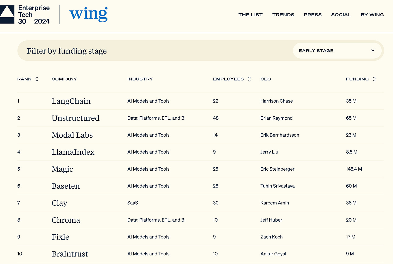Sort by Rank using the arrow icon

[37, 79]
